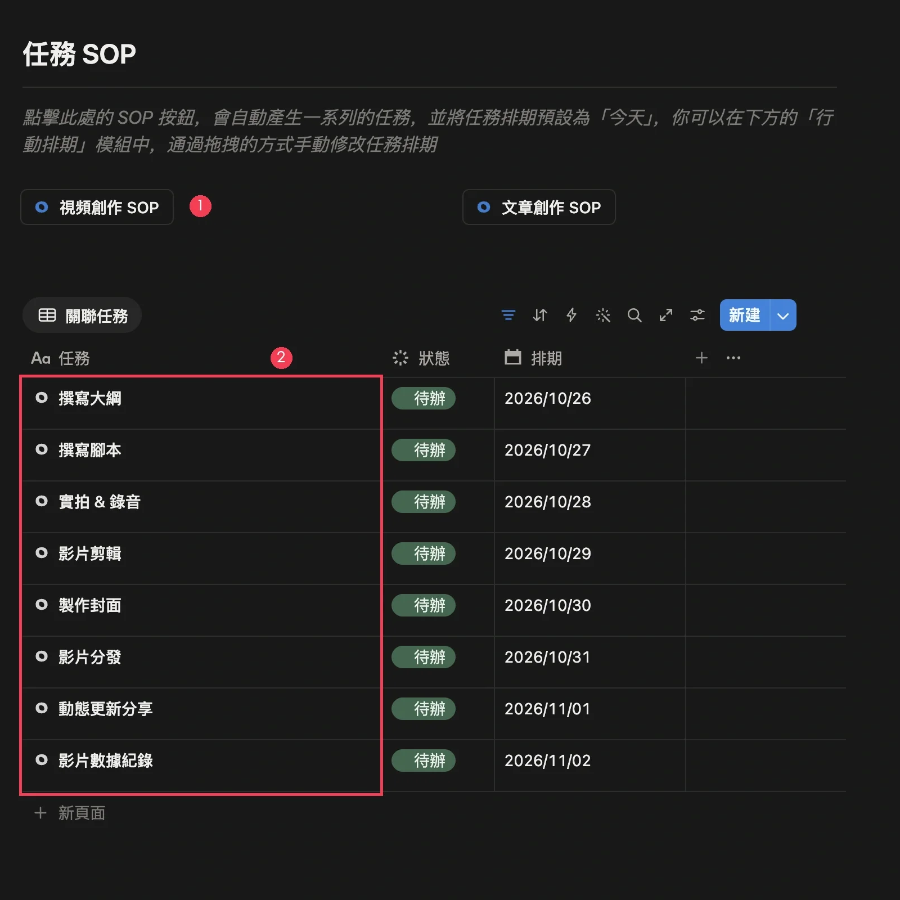
Task: Open the column more options ellipsis
Action: (x=733, y=358)
